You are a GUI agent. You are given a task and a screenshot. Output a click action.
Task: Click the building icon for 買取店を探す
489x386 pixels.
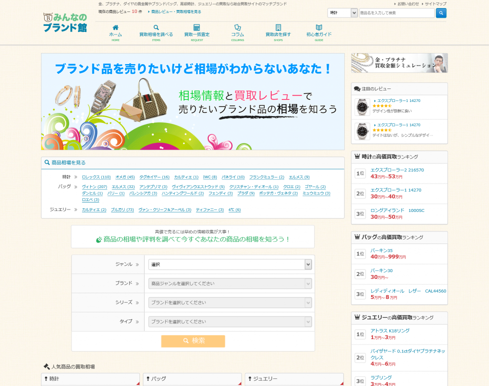278,28
